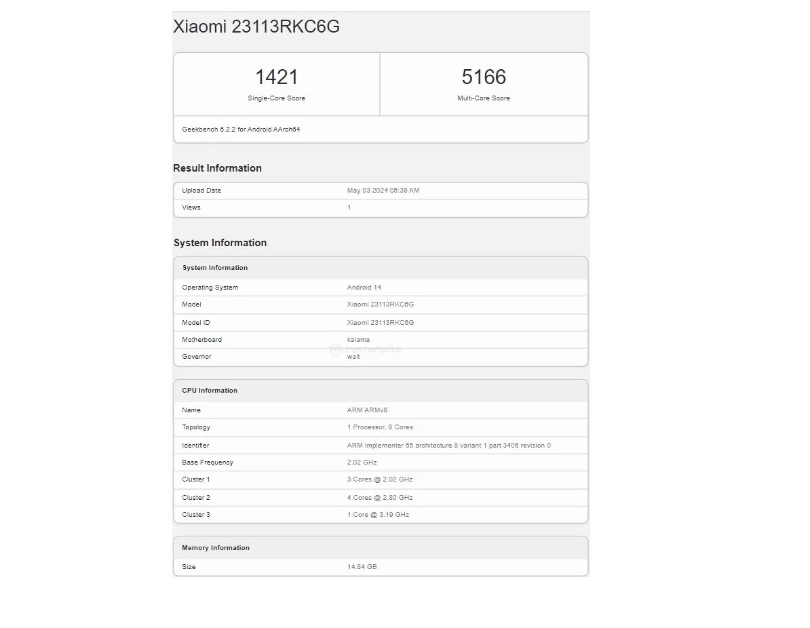Click the single-core score 1421
Screen dimensions: 810x628
(x=276, y=77)
